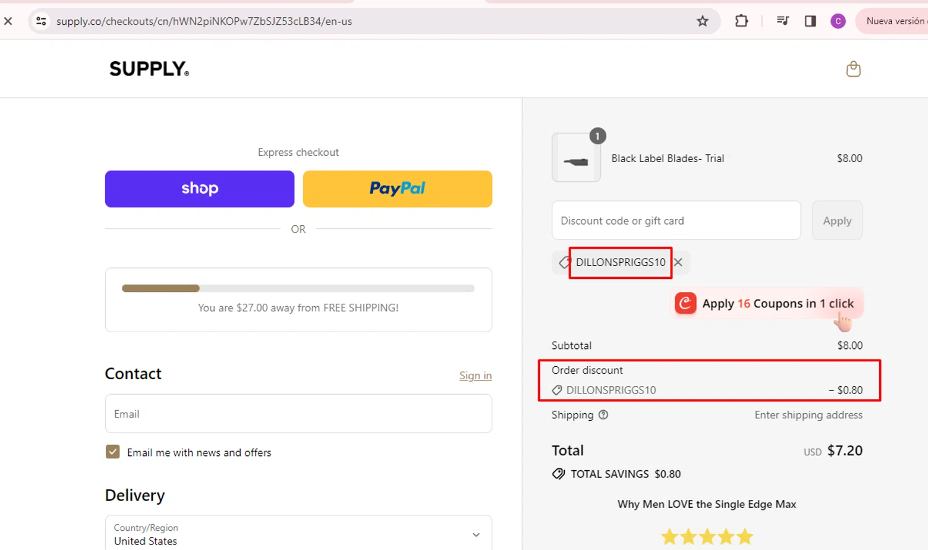This screenshot has width=928, height=550.
Task: Click the shipping help question mark icon
Action: click(603, 415)
